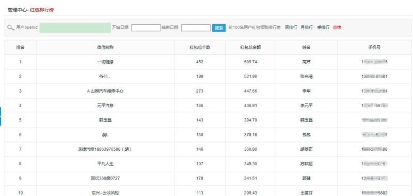The height and width of the screenshot is (196, 413).
Task: Switch to 季排行 ranking
Action: [323, 27]
